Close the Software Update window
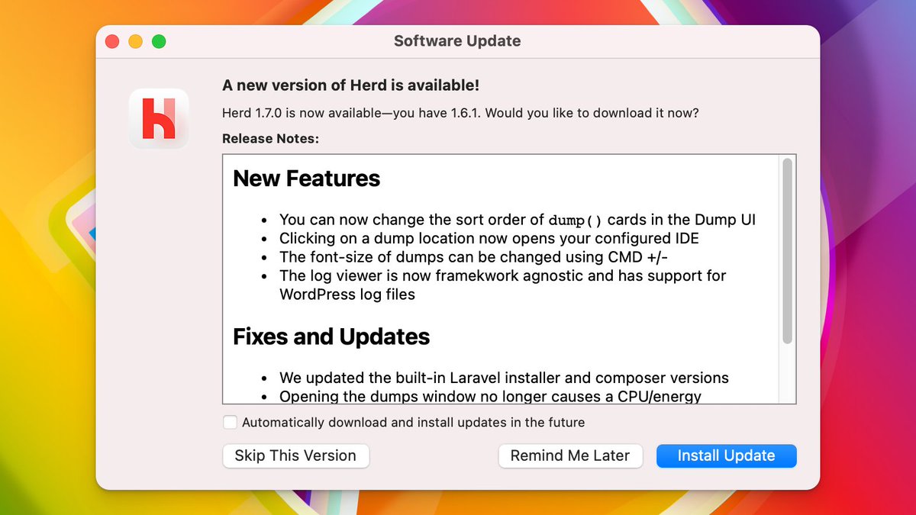916x515 pixels. point(112,41)
